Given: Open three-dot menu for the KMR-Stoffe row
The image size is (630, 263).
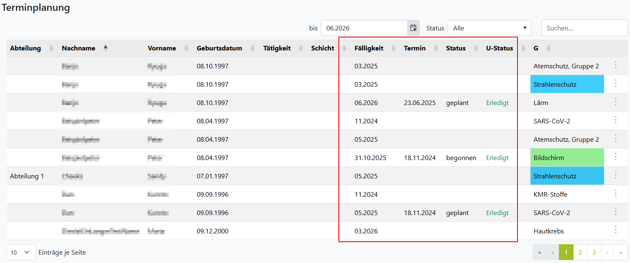Looking at the screenshot, I should 615,193.
